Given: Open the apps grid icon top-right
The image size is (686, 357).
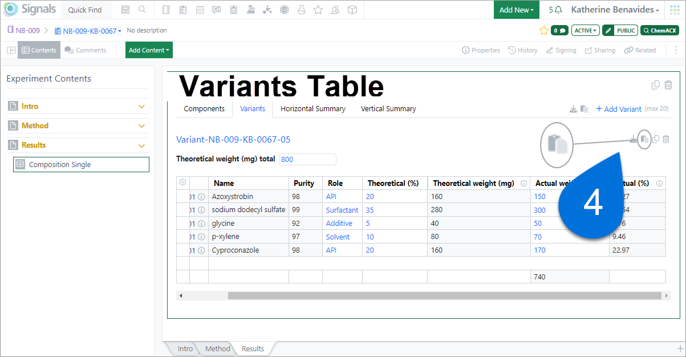Looking at the screenshot, I should point(675,9).
